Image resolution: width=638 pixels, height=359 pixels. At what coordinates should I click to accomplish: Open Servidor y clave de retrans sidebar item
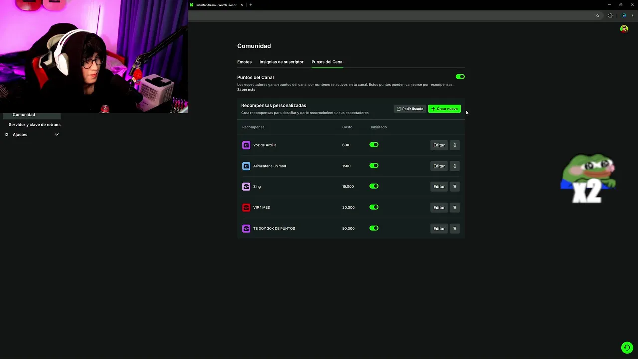34,125
